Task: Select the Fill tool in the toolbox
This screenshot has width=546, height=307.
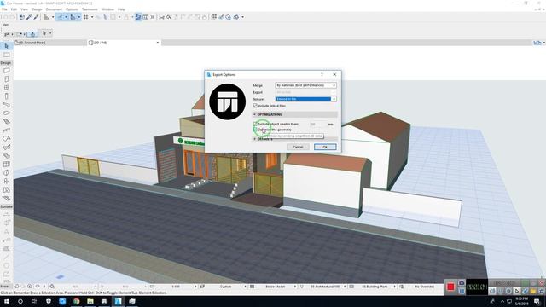Action: (6, 248)
